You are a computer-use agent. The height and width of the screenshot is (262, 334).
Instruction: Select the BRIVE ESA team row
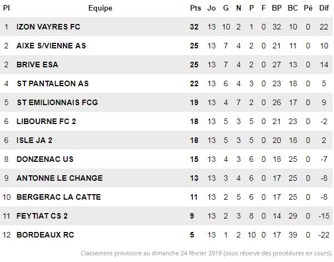point(166,65)
